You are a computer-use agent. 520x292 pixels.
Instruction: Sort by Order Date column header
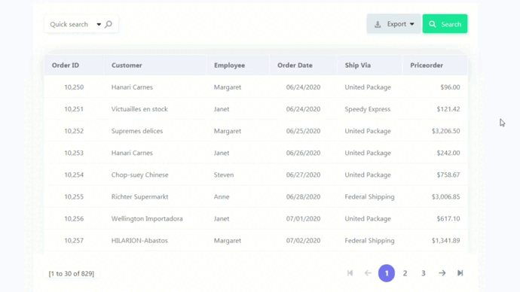coord(295,65)
